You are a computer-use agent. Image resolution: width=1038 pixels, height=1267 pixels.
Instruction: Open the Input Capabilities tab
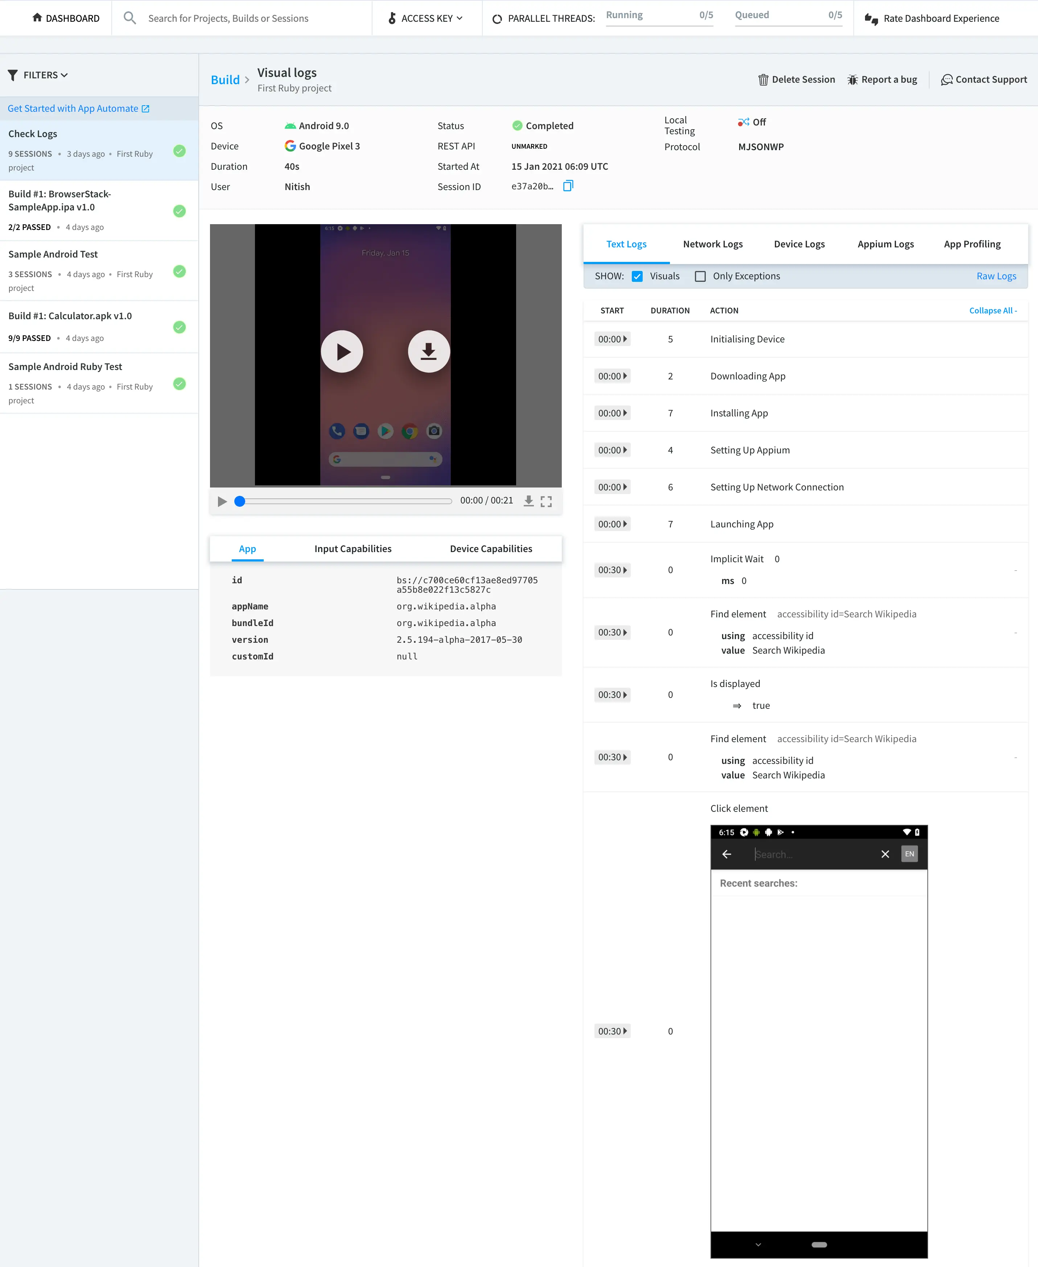(x=353, y=549)
